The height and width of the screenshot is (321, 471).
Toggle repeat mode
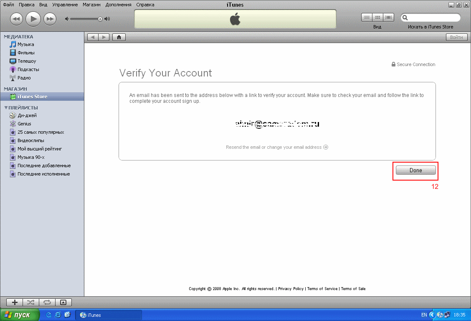pyautogui.click(x=47, y=302)
